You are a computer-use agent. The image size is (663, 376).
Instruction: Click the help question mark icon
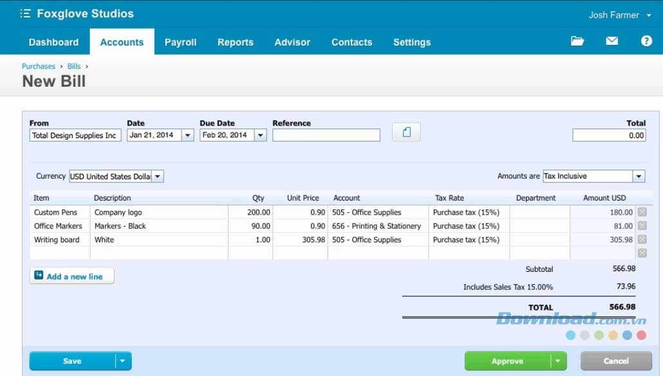coord(646,41)
